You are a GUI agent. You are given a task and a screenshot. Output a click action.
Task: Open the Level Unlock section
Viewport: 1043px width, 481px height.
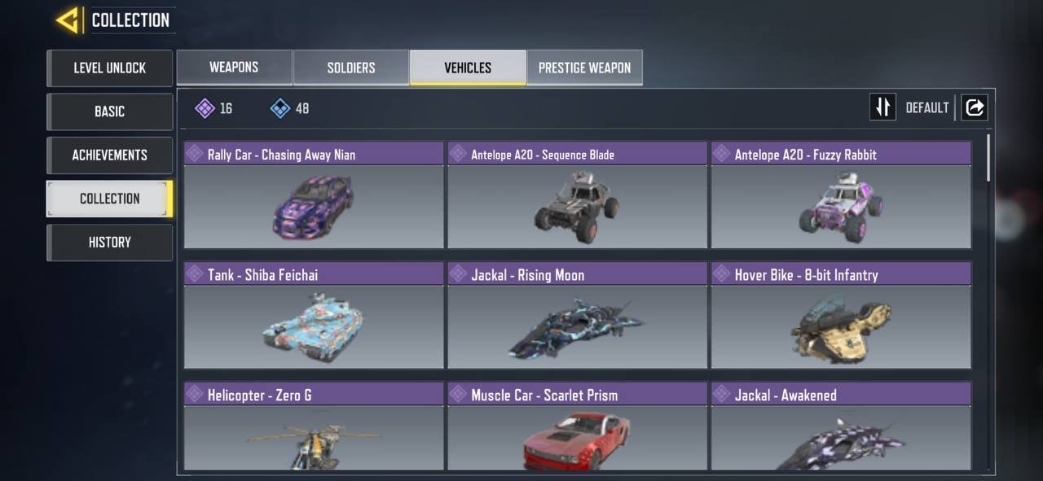click(109, 68)
